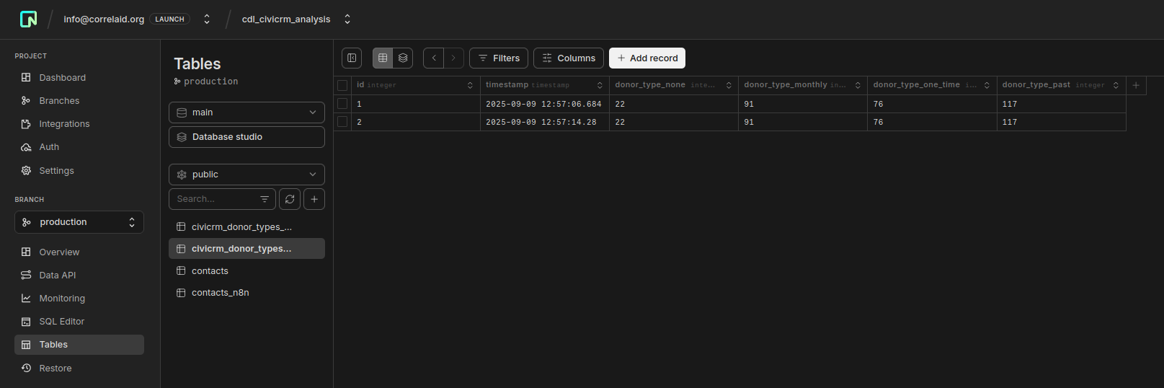Image resolution: width=1164 pixels, height=388 pixels.
Task: Refresh the table list
Action: coord(290,199)
